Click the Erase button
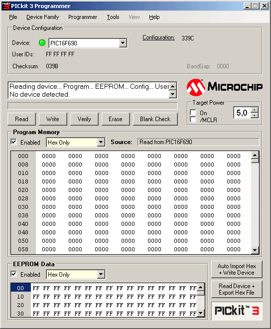This screenshot has height=329, width=271. pyautogui.click(x=116, y=119)
